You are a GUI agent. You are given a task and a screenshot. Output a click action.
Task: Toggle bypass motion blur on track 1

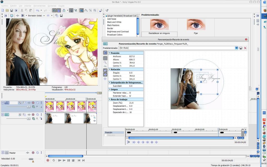click(x=20, y=103)
